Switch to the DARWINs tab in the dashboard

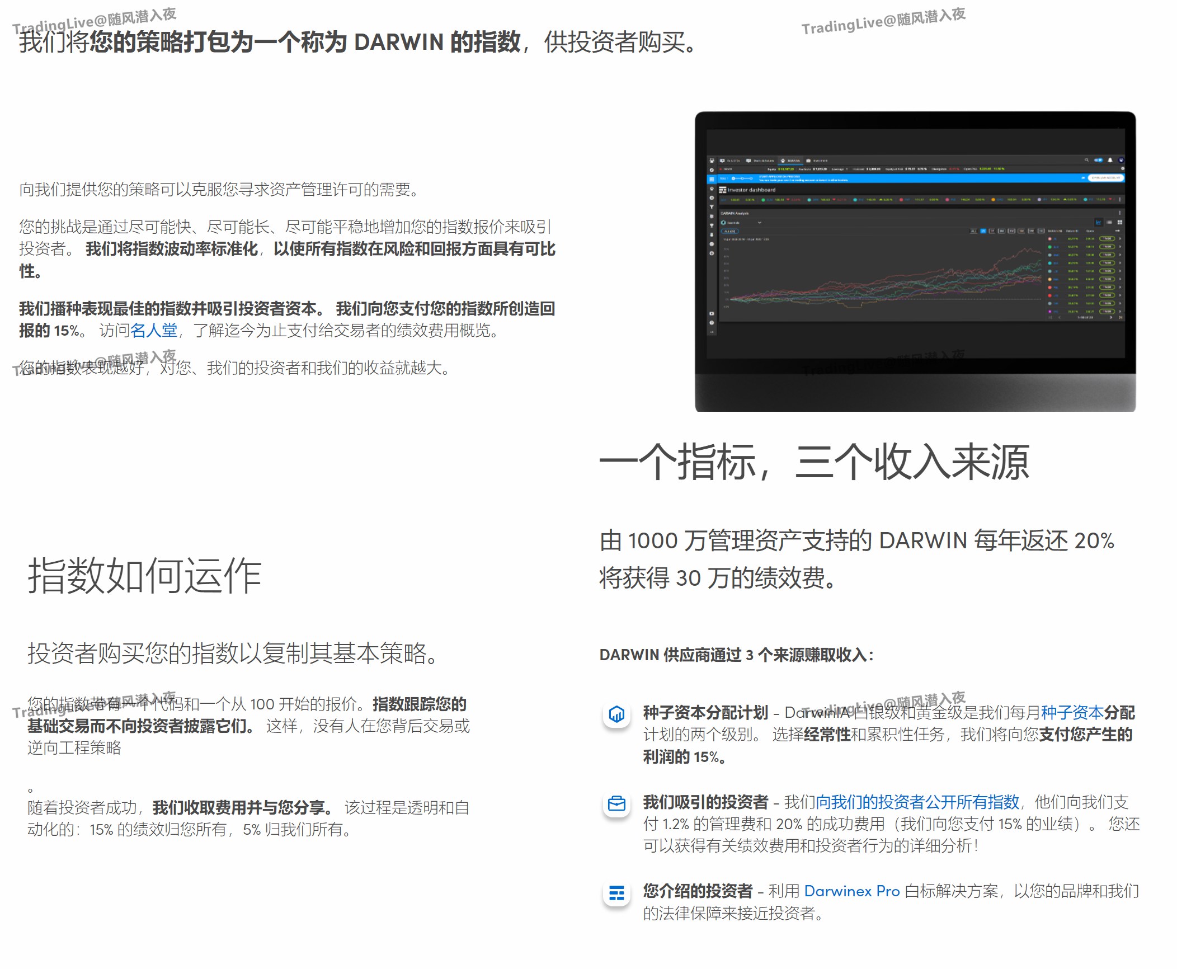point(790,161)
